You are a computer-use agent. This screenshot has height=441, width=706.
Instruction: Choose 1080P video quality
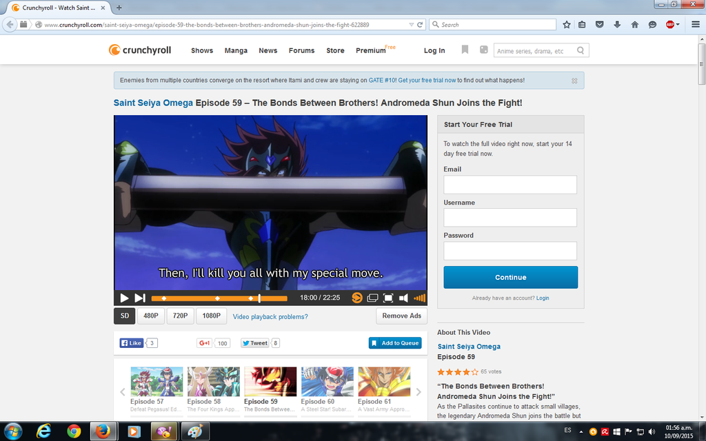[x=212, y=316]
